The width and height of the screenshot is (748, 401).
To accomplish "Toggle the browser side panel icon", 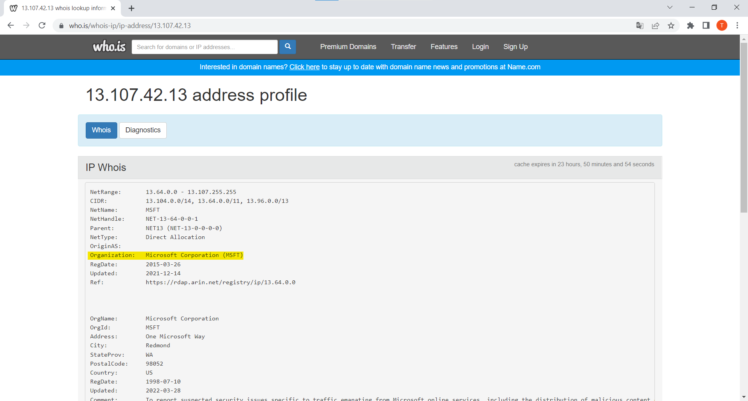I will (x=706, y=26).
